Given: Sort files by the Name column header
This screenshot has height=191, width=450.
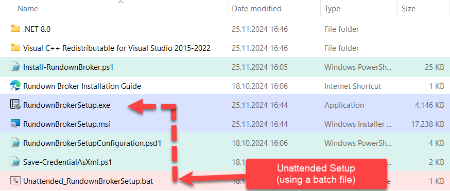Looking at the screenshot, I should (28, 9).
